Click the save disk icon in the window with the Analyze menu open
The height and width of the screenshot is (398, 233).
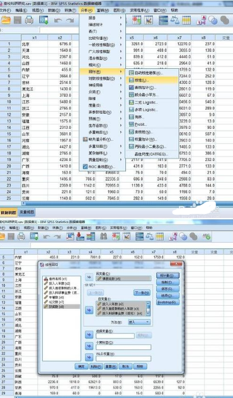(x=18, y=20)
